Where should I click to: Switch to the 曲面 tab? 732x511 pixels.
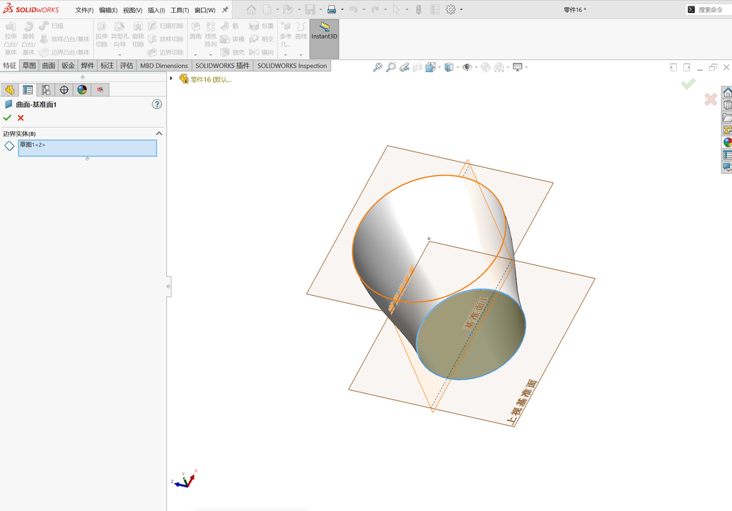click(x=49, y=66)
